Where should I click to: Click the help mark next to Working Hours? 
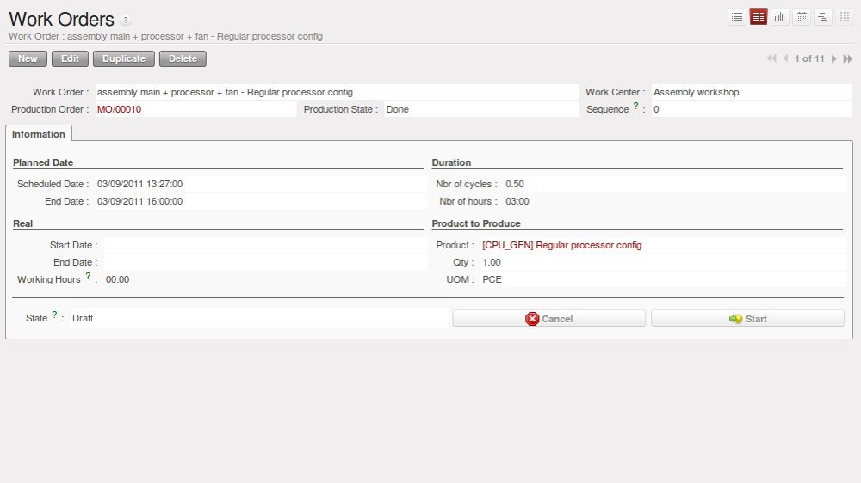coord(88,276)
